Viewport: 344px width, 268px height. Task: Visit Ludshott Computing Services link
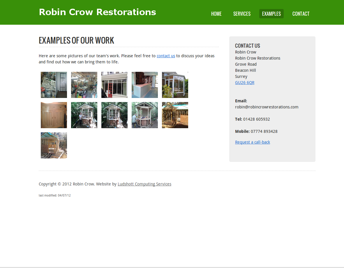(144, 184)
